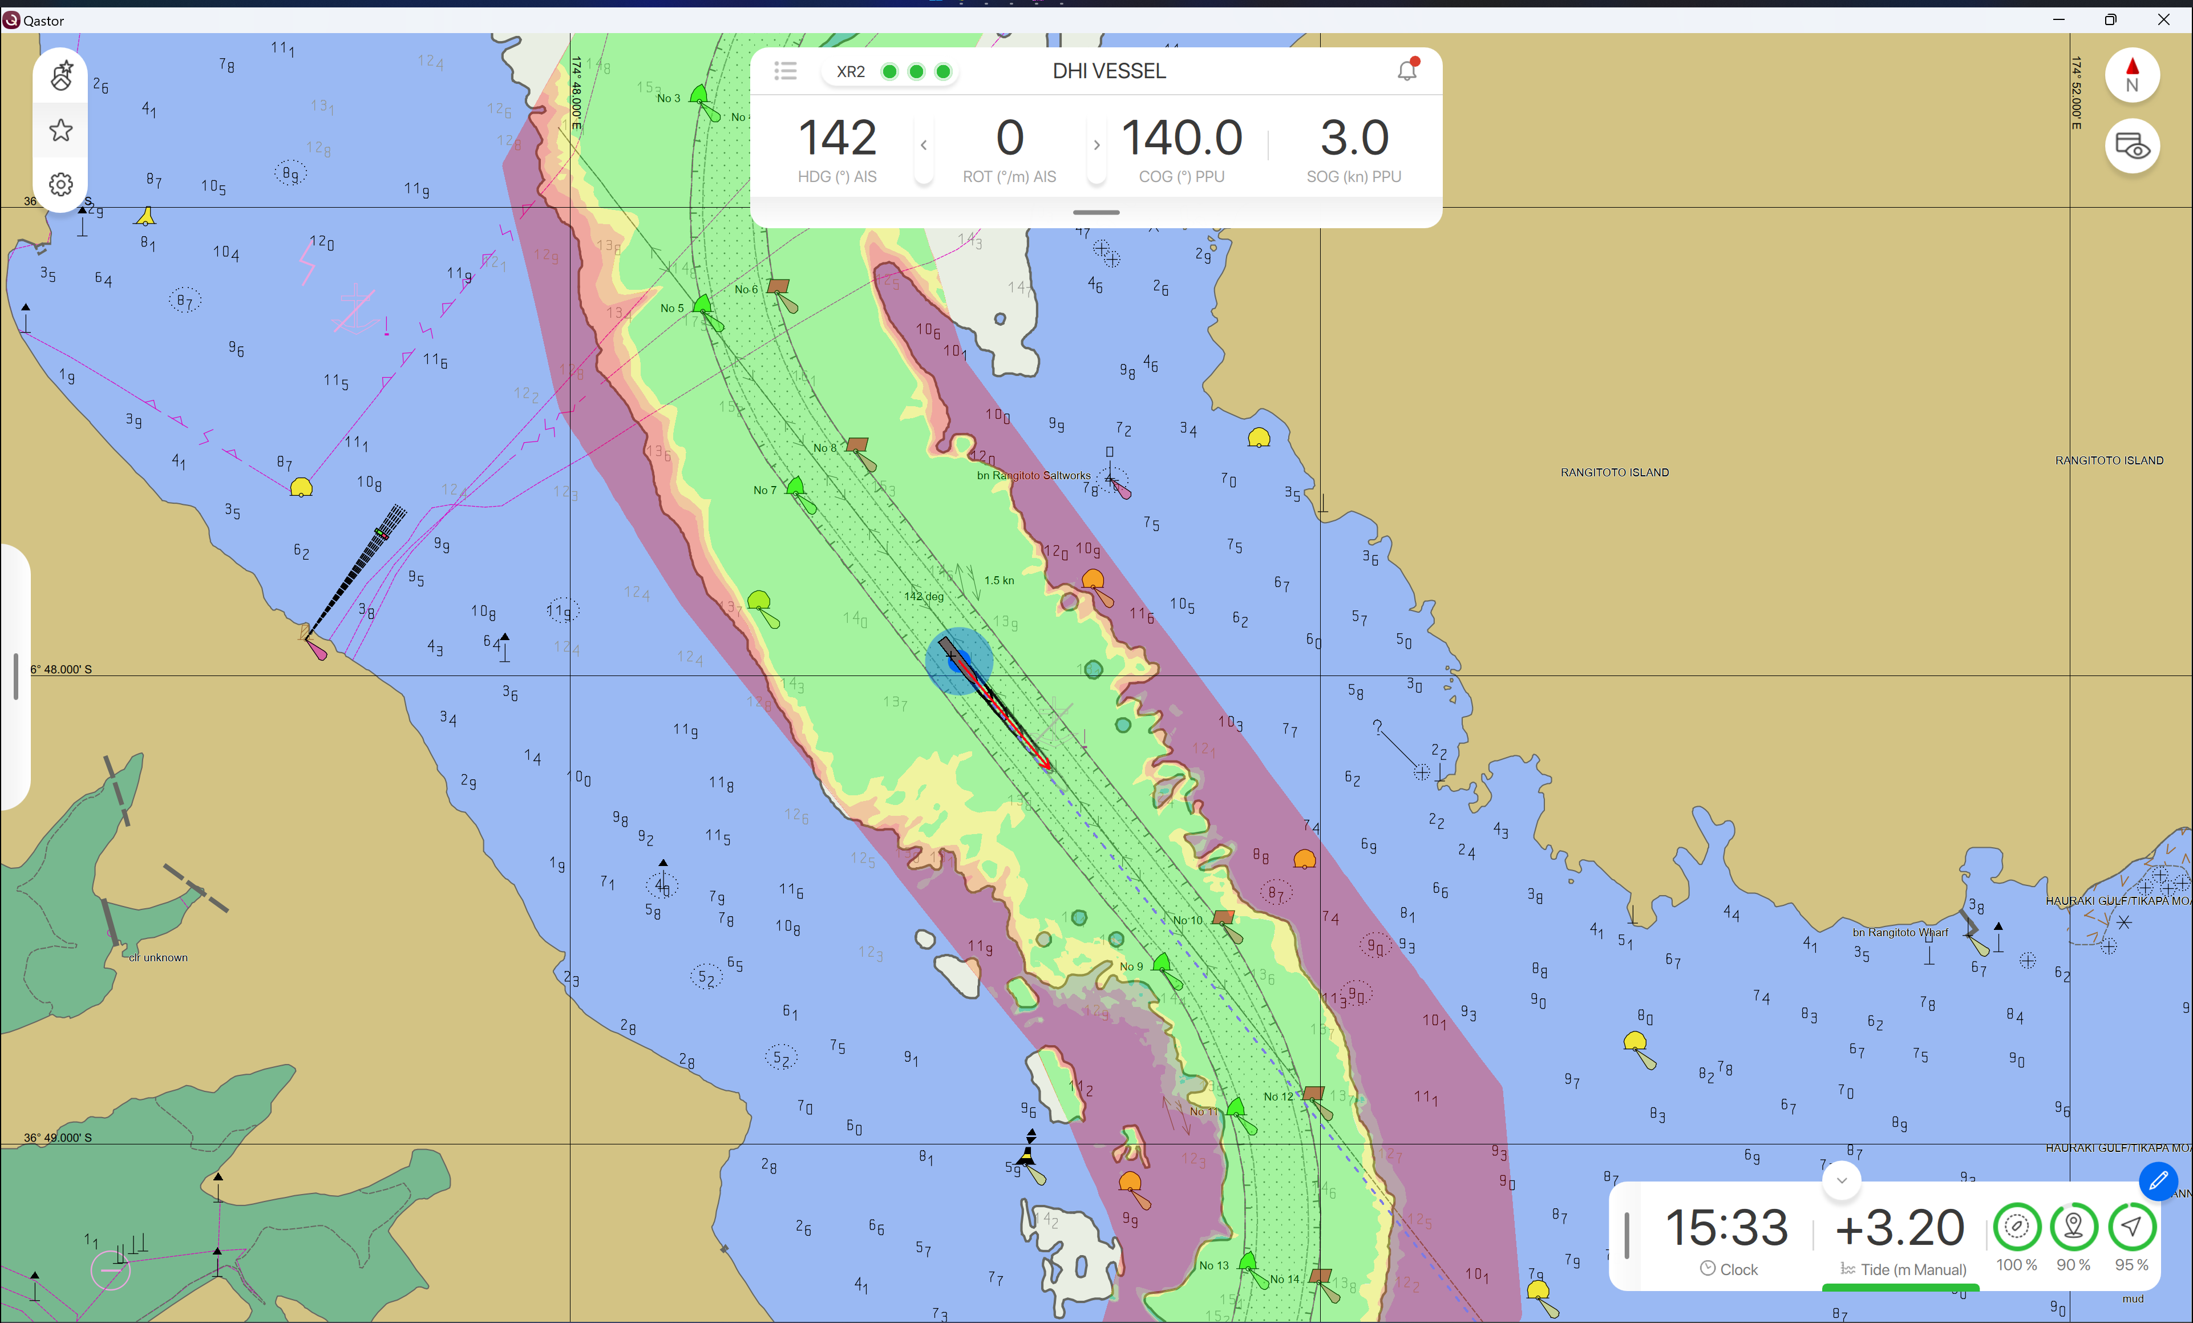Click the favorites star icon
The width and height of the screenshot is (2193, 1323).
[60, 131]
